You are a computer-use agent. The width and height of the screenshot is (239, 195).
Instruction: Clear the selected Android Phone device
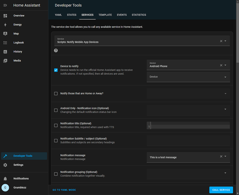(x=221, y=65)
